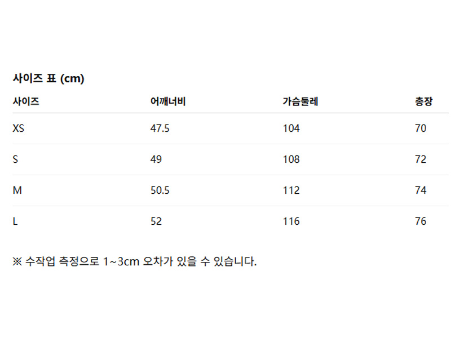Click the total length value 70

click(x=421, y=128)
